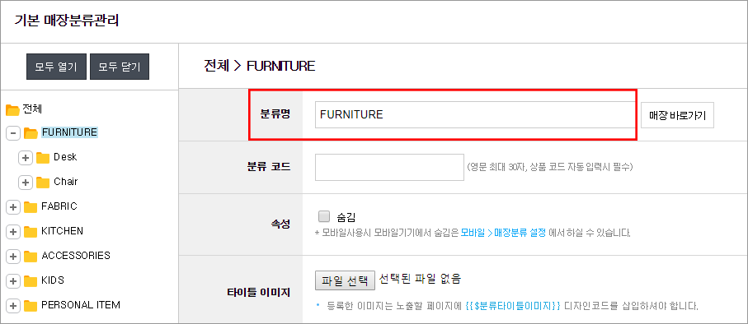Follow the 모바일 > 매장분류 설정 link

[503, 233]
